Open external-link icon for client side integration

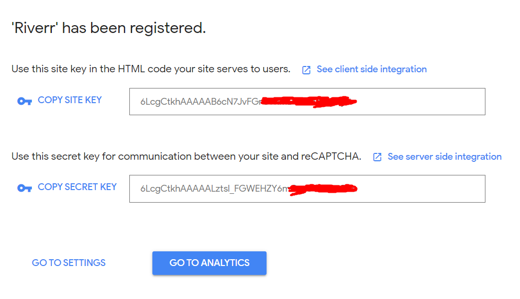point(306,70)
